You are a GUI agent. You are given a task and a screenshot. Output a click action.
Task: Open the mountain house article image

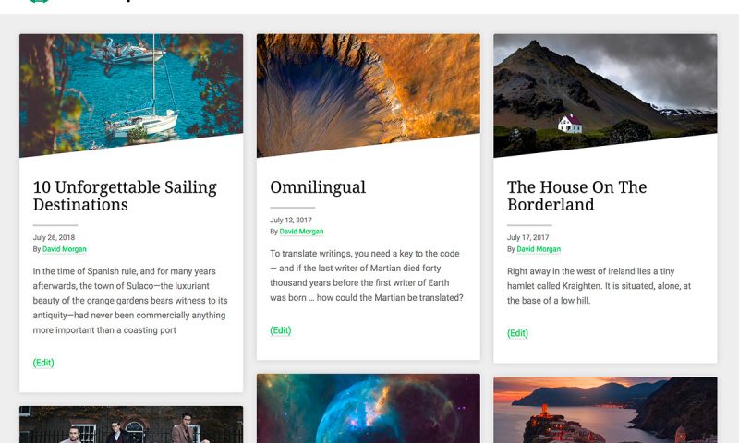605,95
